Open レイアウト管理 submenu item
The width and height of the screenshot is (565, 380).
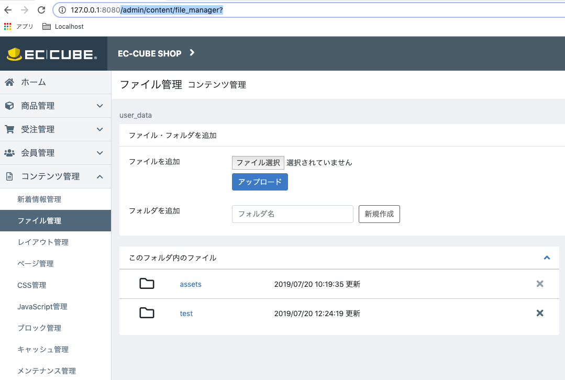(56, 242)
